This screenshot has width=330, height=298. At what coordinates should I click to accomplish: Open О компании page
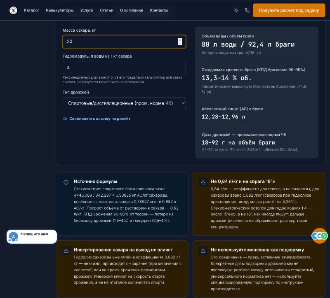click(x=131, y=10)
